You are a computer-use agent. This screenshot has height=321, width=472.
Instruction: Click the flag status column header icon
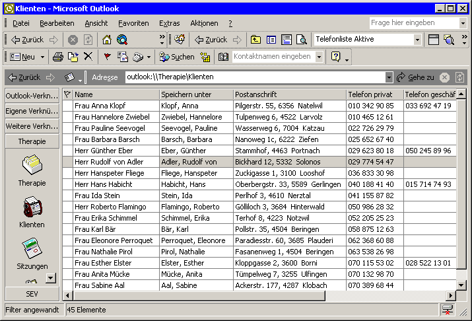click(67, 94)
